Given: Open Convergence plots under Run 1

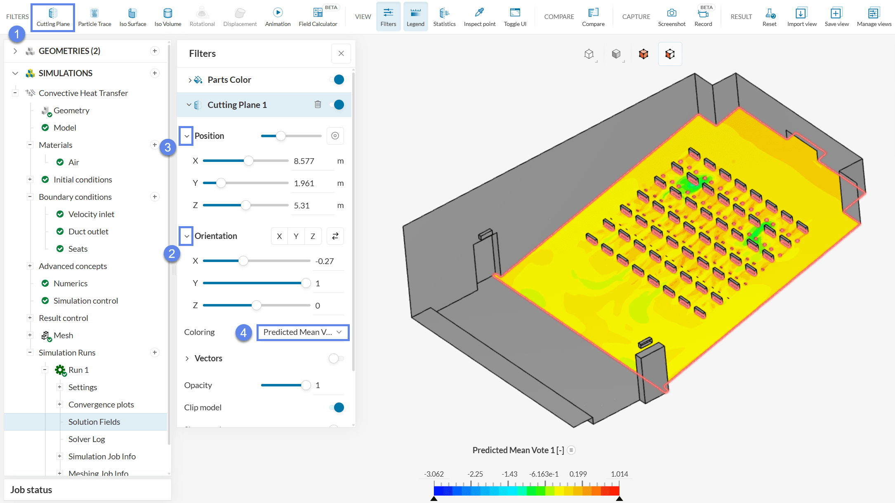Looking at the screenshot, I should [101, 405].
